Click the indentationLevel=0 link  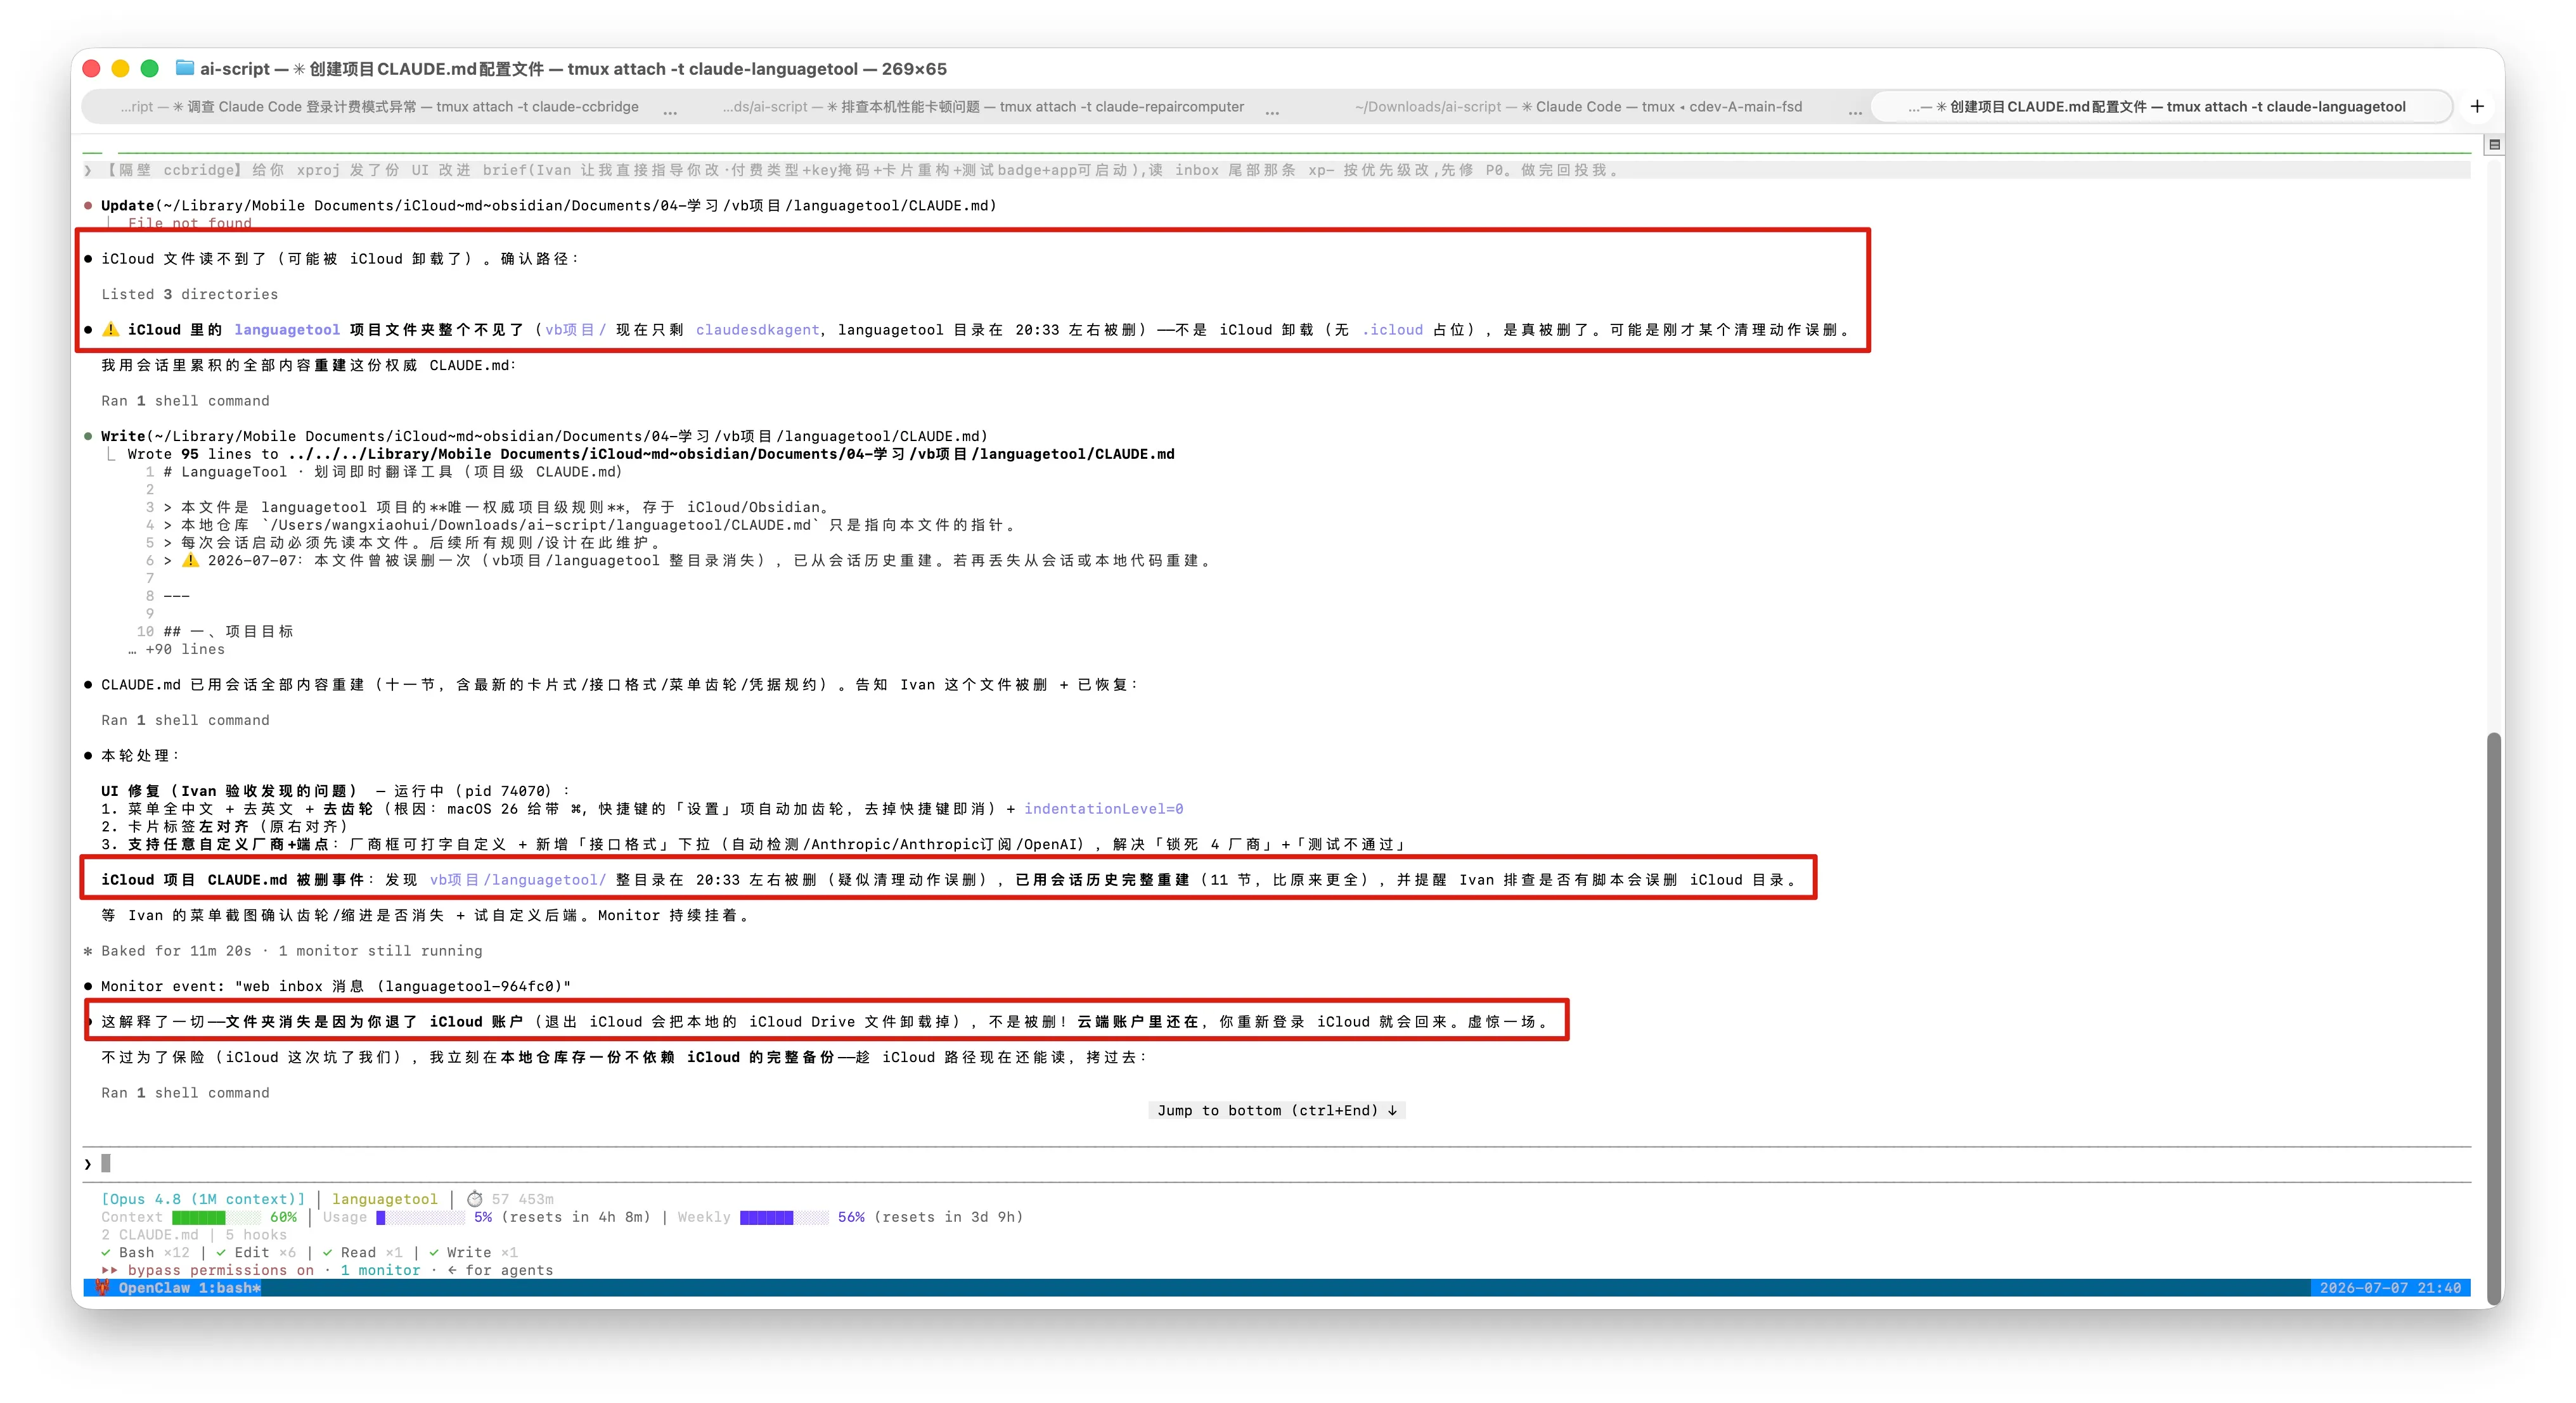tap(1103, 808)
